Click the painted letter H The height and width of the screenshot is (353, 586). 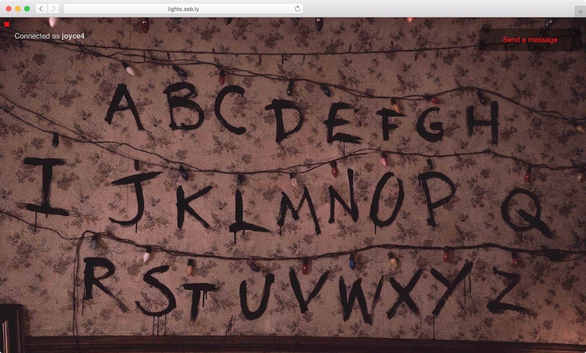pos(482,122)
